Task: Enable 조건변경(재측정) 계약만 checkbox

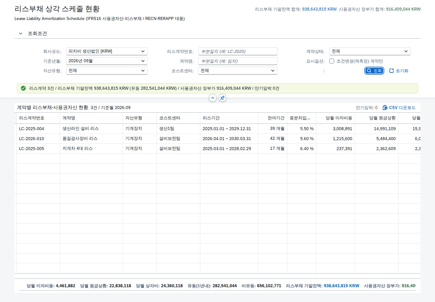Action: (332, 61)
